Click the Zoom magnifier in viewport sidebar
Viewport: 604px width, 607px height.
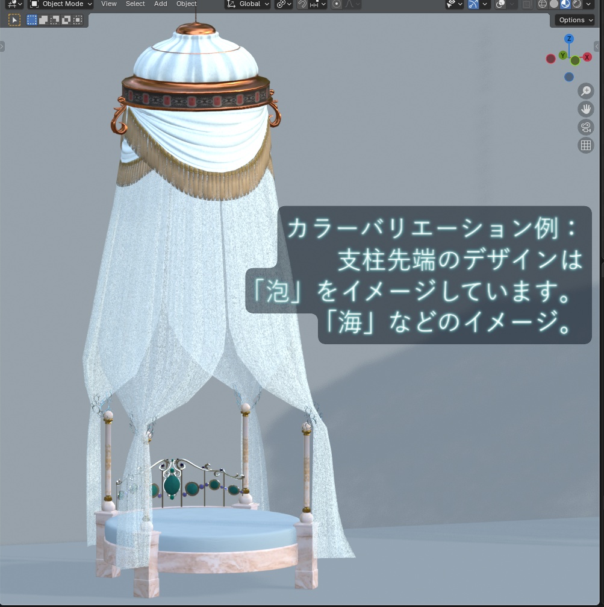pyautogui.click(x=585, y=91)
